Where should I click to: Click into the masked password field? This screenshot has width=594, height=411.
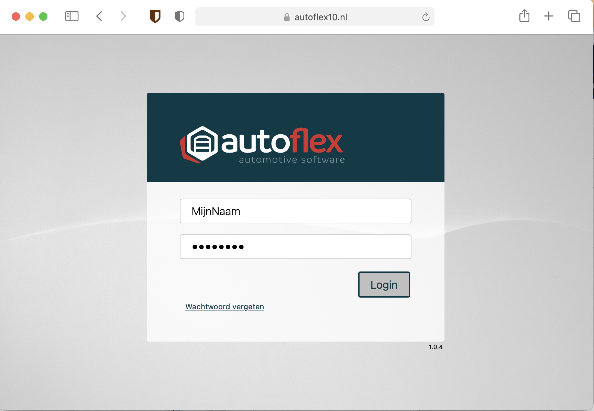(295, 247)
